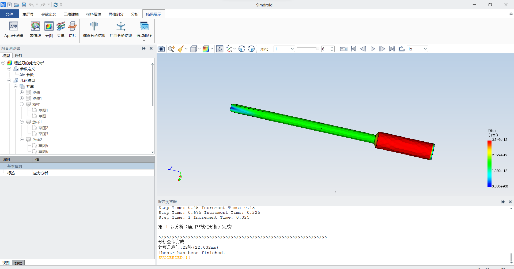Click the colored cube display-mode icon

206,49
